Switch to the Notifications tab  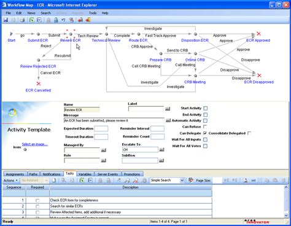52,174
